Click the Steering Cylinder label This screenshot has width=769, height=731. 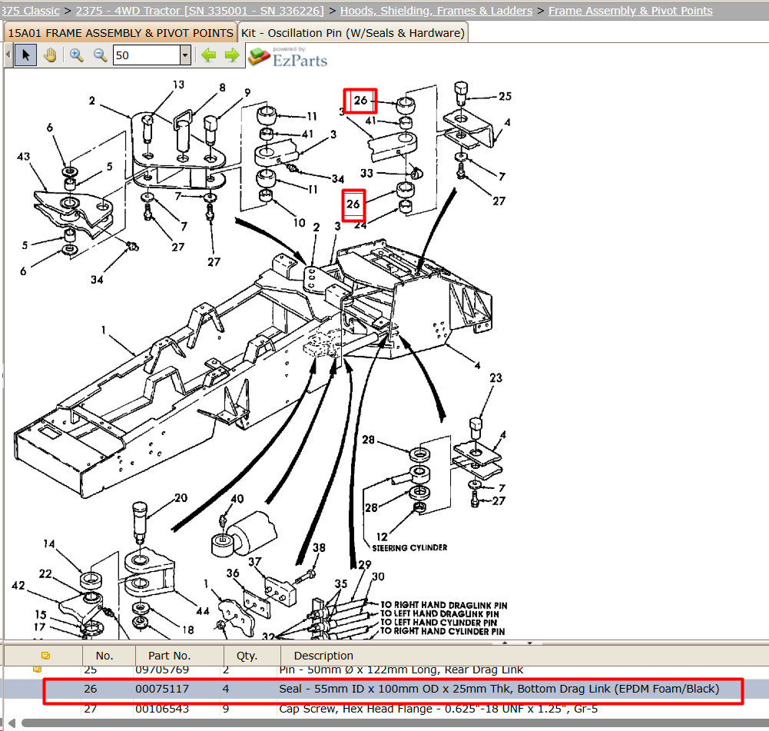tap(409, 547)
